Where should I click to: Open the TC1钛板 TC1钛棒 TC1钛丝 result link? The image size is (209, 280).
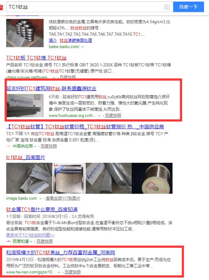[36, 58]
